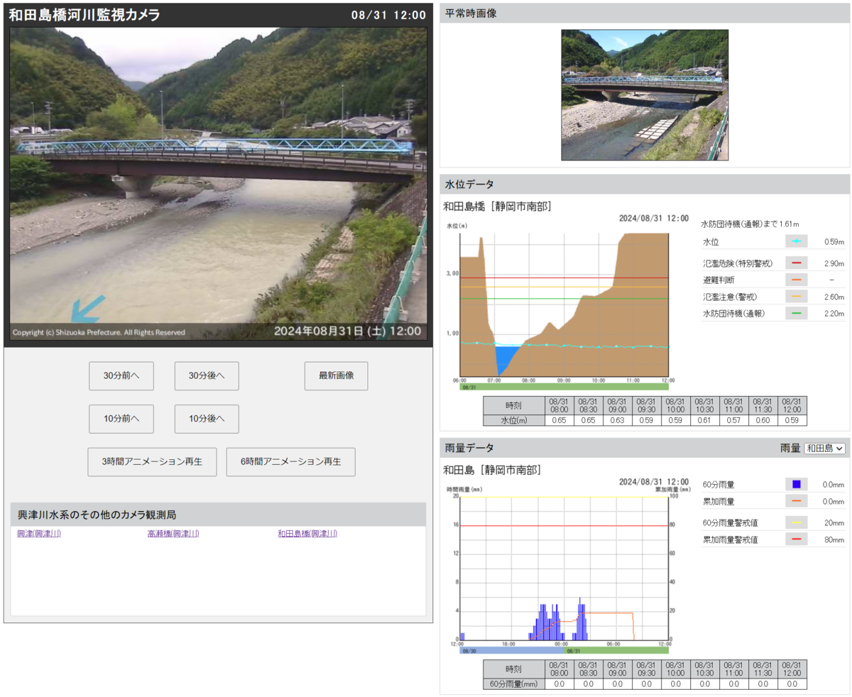Play the 6時間アニメーション再生 animation
The height and width of the screenshot is (697, 852).
(x=290, y=461)
